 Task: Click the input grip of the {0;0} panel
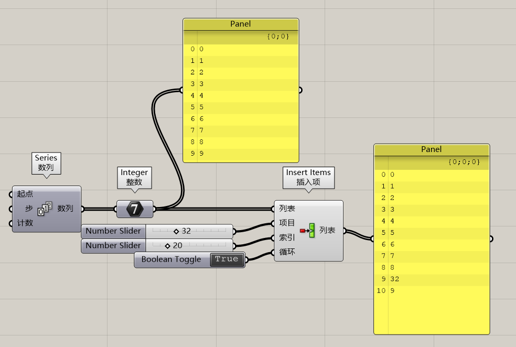pos(181,90)
